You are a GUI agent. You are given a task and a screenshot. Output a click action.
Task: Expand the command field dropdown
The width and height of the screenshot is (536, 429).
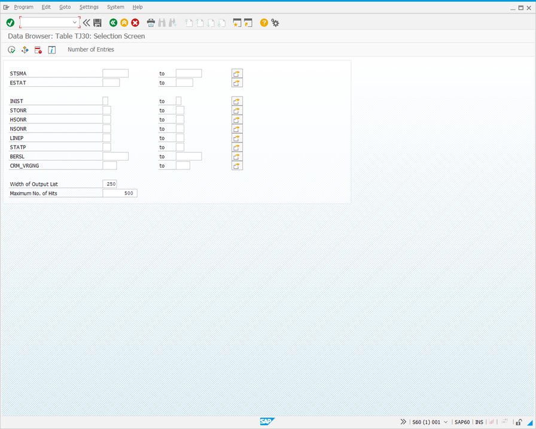(75, 22)
